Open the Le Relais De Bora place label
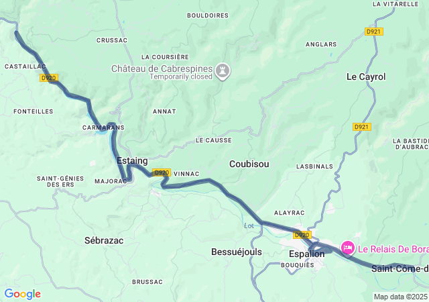Screen dimensions: 429x302 393,249
